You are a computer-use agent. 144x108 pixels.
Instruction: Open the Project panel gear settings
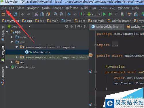pyautogui.click(x=79, y=26)
